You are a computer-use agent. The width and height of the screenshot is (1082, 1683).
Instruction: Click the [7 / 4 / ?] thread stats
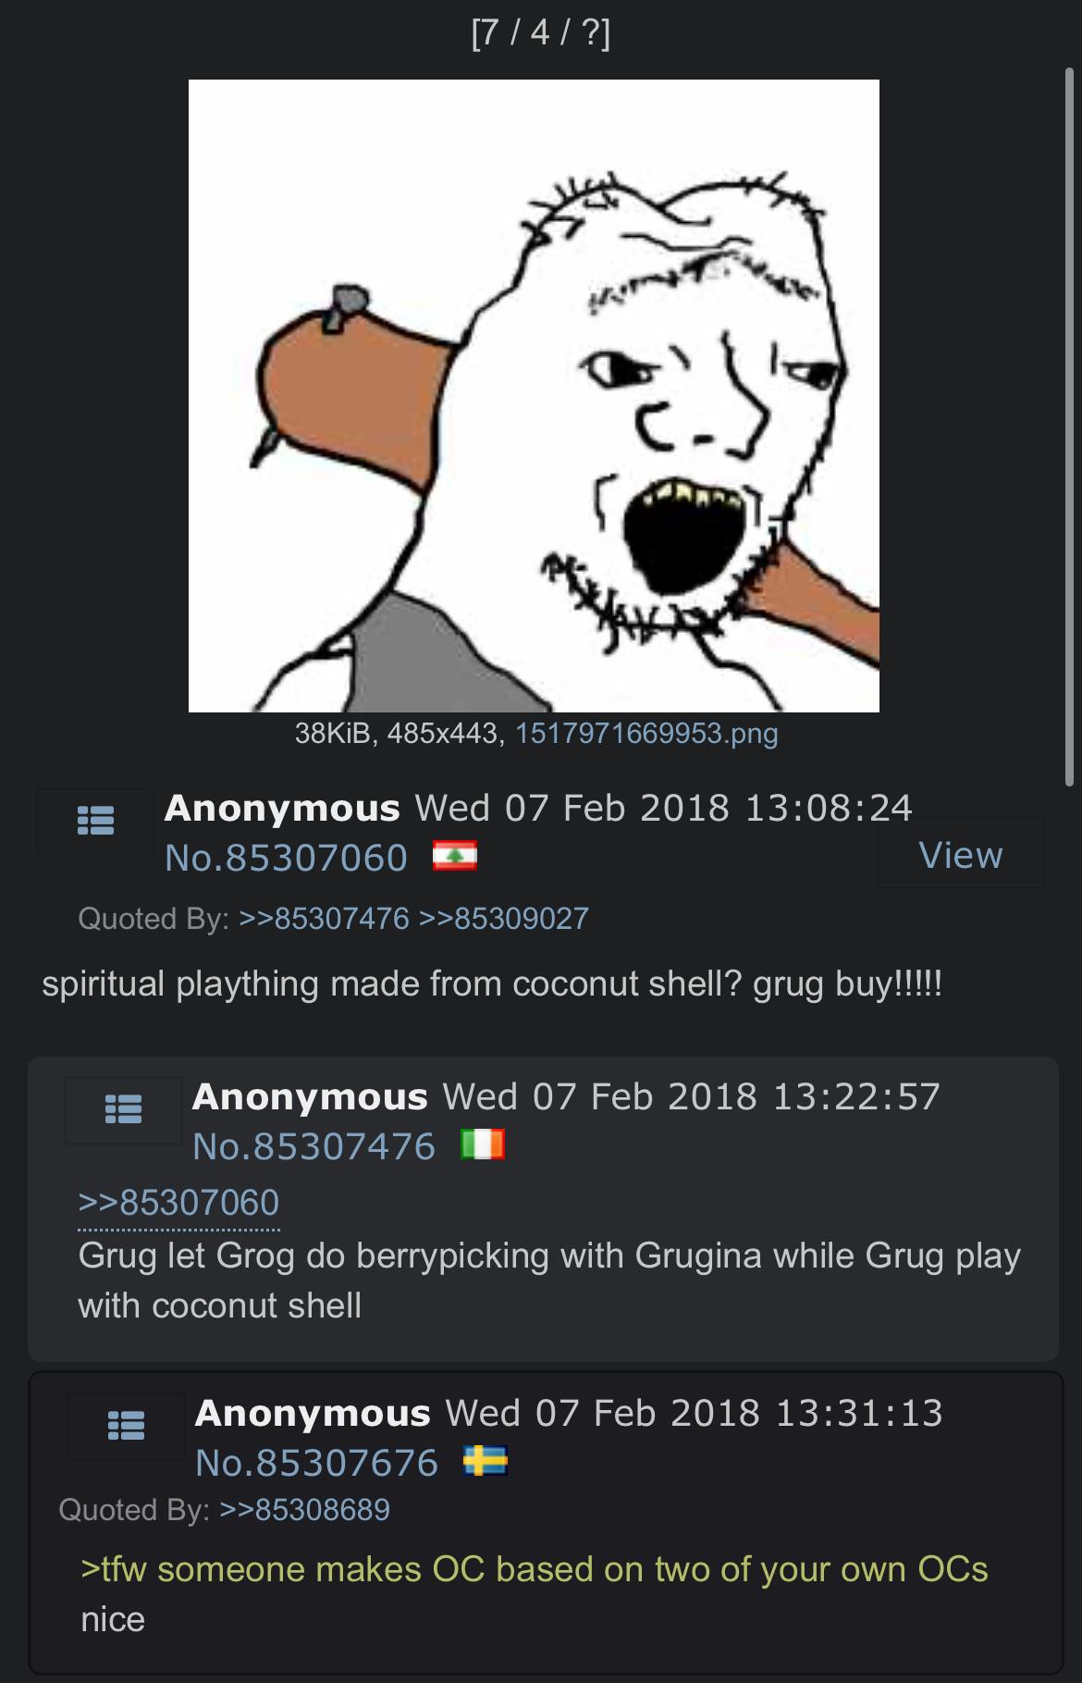click(x=541, y=34)
